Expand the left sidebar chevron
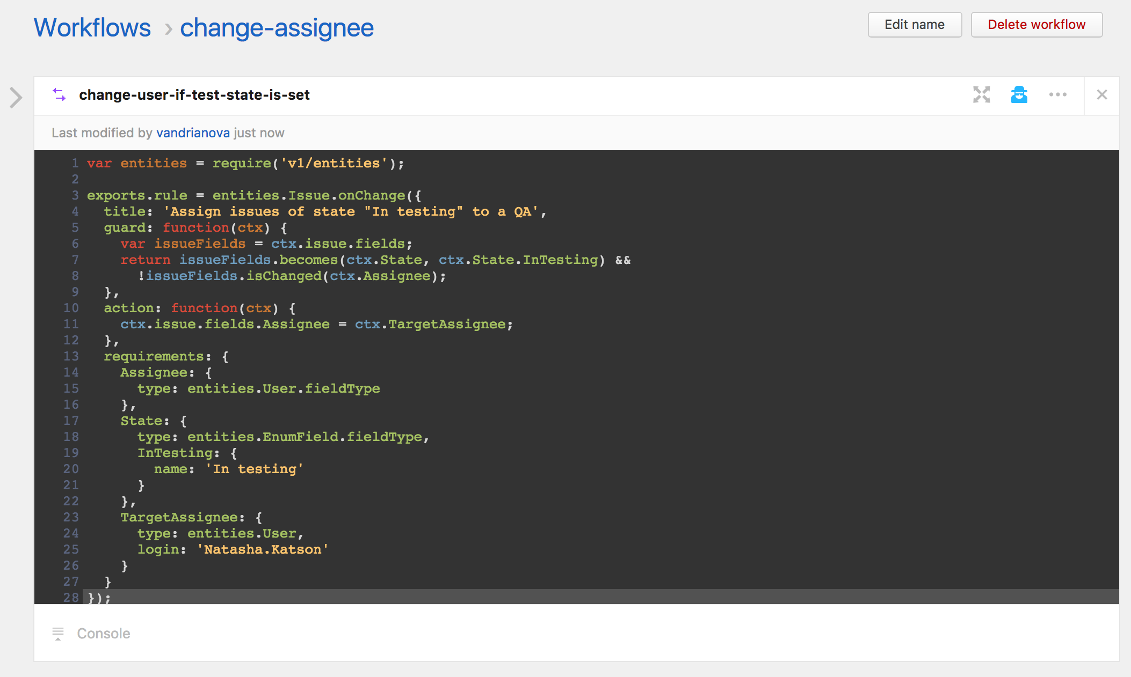This screenshot has height=677, width=1131. [16, 98]
